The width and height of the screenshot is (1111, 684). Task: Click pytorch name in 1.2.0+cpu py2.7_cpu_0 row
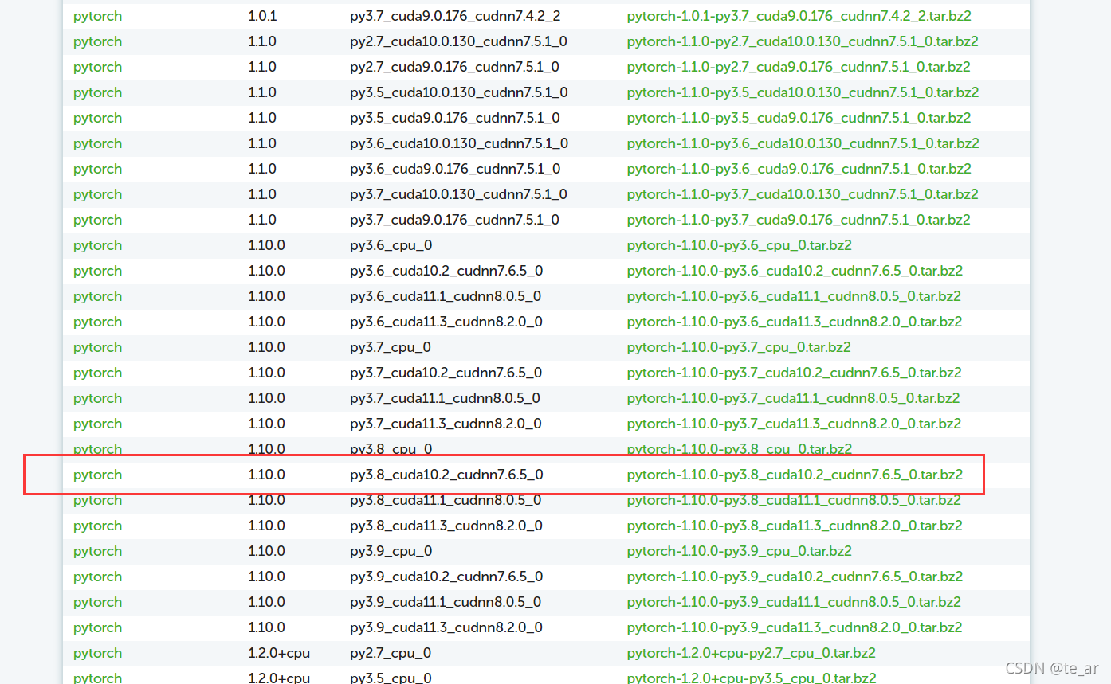tap(97, 653)
